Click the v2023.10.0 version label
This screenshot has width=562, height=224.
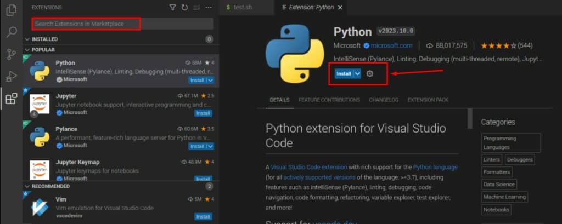pyautogui.click(x=396, y=31)
